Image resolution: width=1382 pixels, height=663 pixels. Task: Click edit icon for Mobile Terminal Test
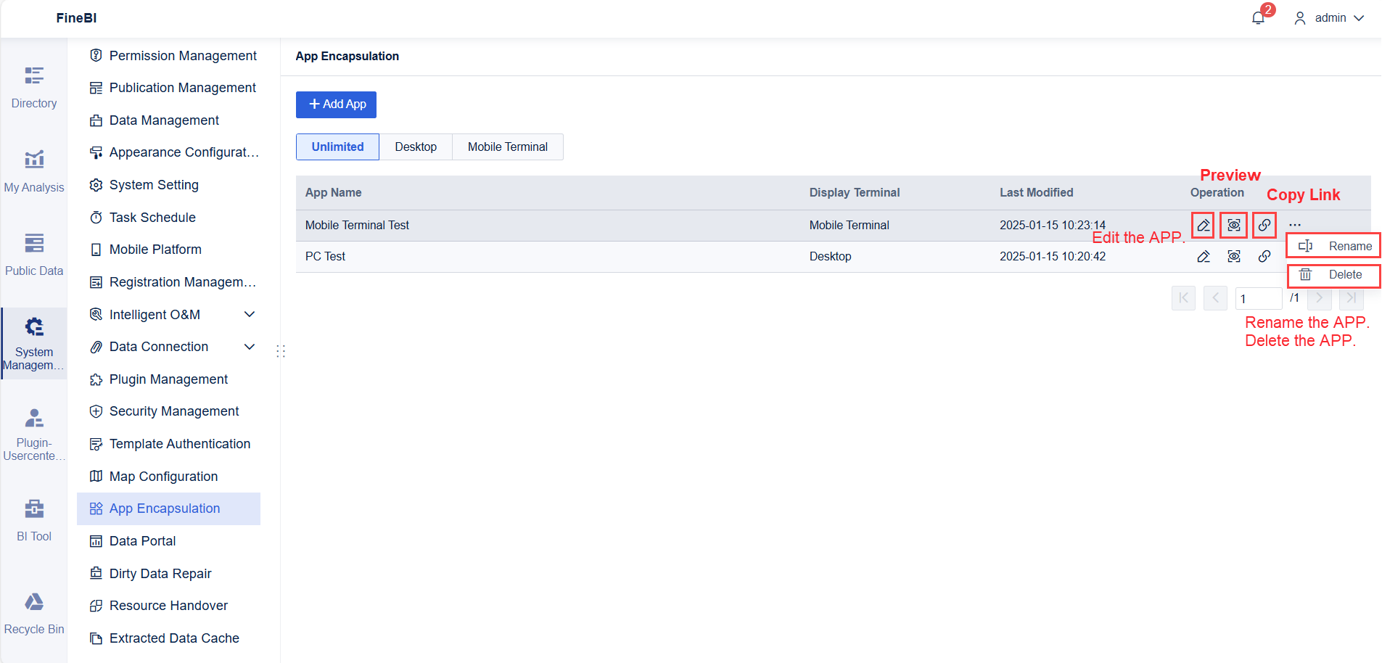(1203, 226)
